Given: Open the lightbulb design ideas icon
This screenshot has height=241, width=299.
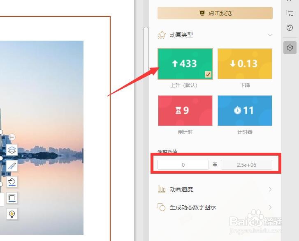Looking at the screenshot, I should [12, 214].
